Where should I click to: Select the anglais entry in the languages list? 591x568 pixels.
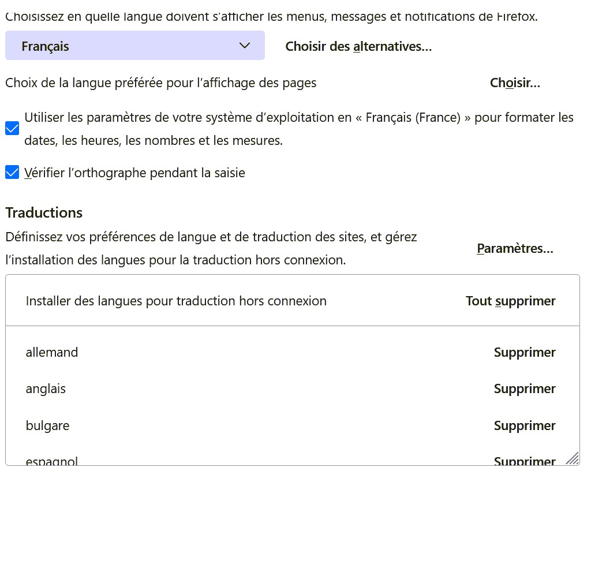pos(46,388)
